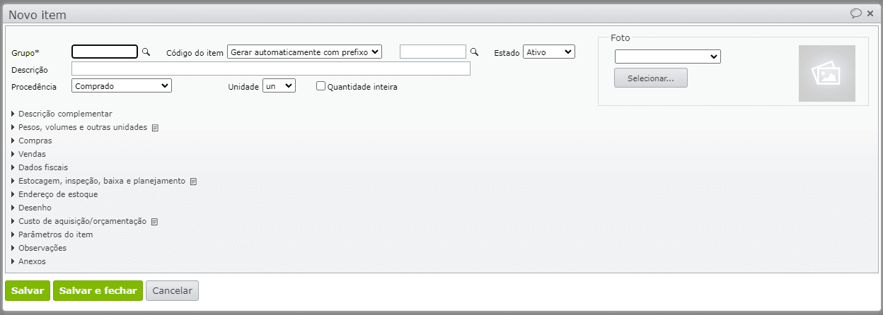Expand the Observações section
The width and height of the screenshot is (883, 315).
[x=39, y=248]
